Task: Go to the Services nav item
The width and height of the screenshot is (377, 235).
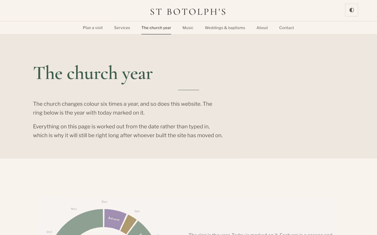Action: click(122, 28)
